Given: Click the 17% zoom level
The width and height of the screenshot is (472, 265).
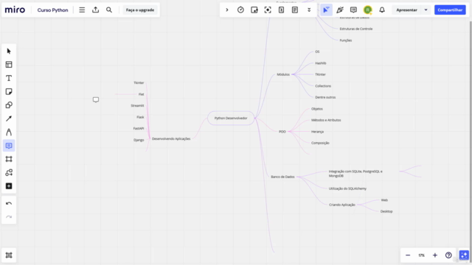Looking at the screenshot, I should coord(421,255).
